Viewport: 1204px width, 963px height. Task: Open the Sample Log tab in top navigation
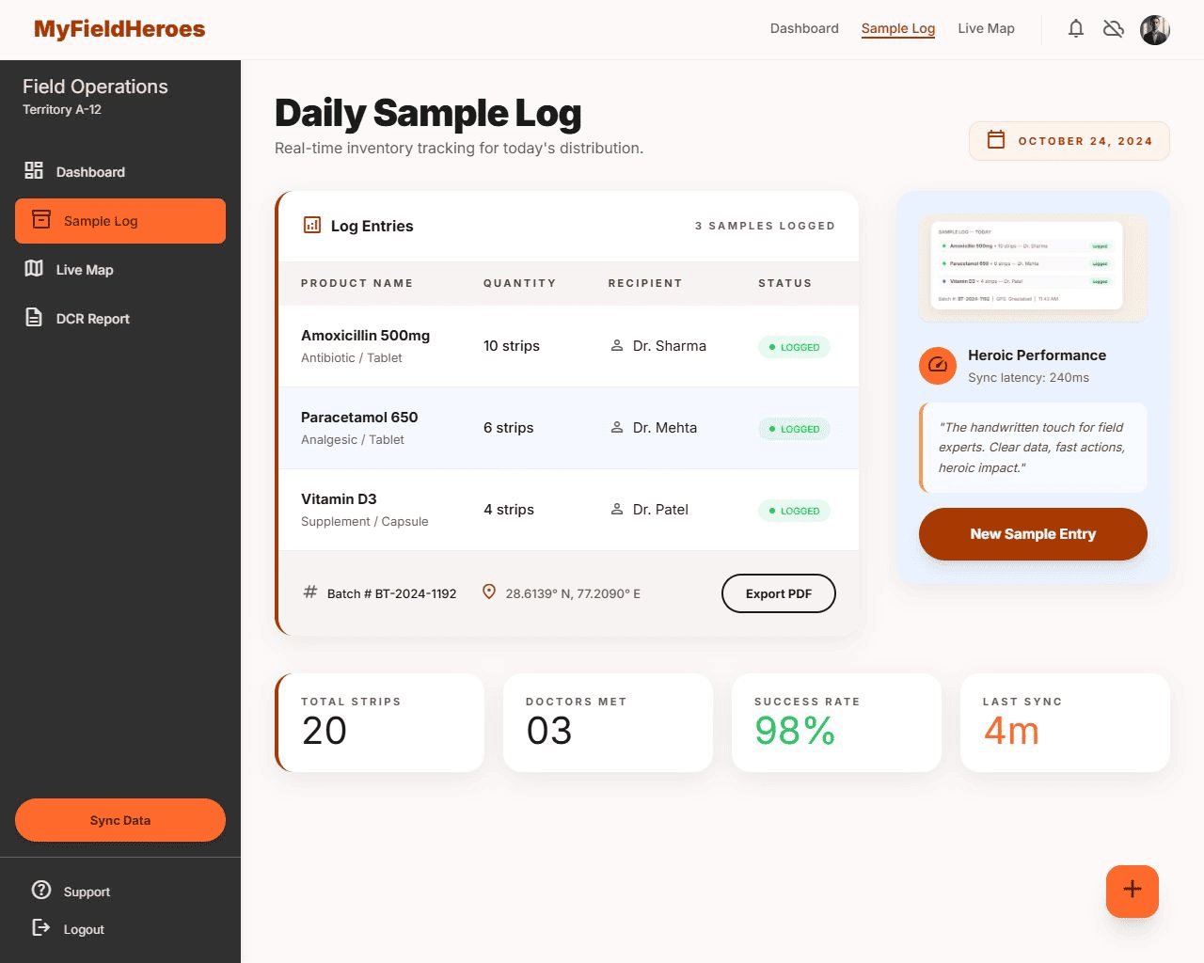pyautogui.click(x=898, y=28)
